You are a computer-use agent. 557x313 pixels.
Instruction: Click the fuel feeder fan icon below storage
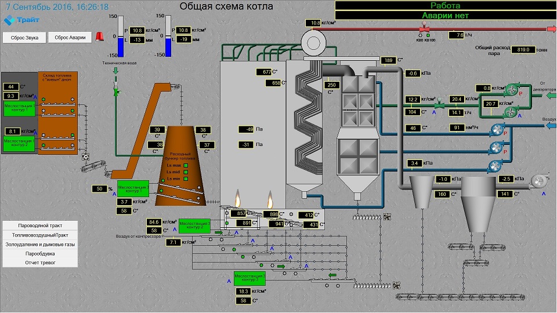pos(85,156)
